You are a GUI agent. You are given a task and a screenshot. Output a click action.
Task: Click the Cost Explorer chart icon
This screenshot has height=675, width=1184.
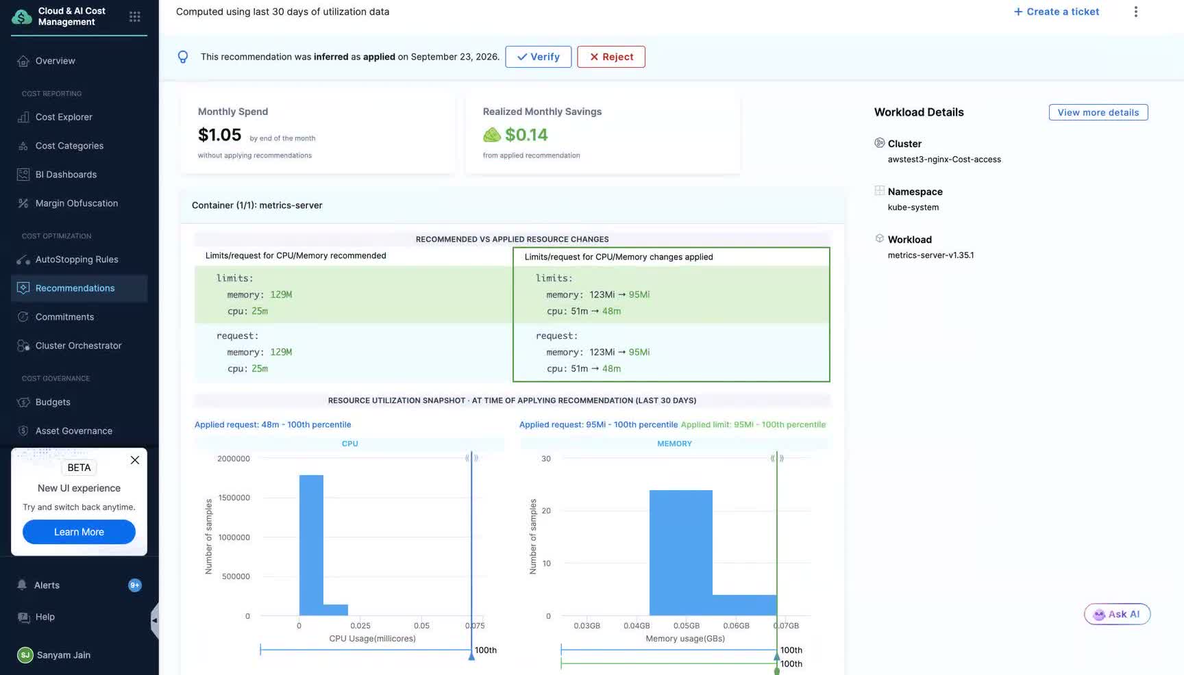click(23, 117)
